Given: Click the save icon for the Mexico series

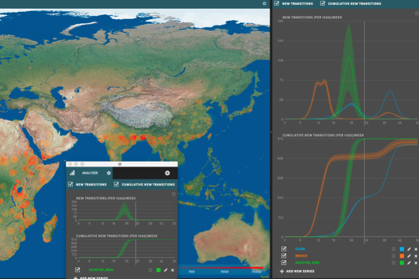Looking at the screenshot, I should tap(394, 256).
